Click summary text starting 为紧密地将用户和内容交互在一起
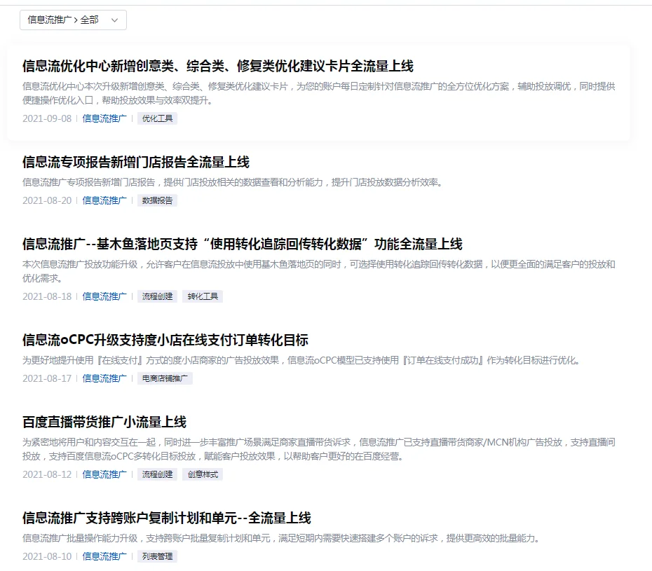Image resolution: width=652 pixels, height=571 pixels. pyautogui.click(x=319, y=449)
